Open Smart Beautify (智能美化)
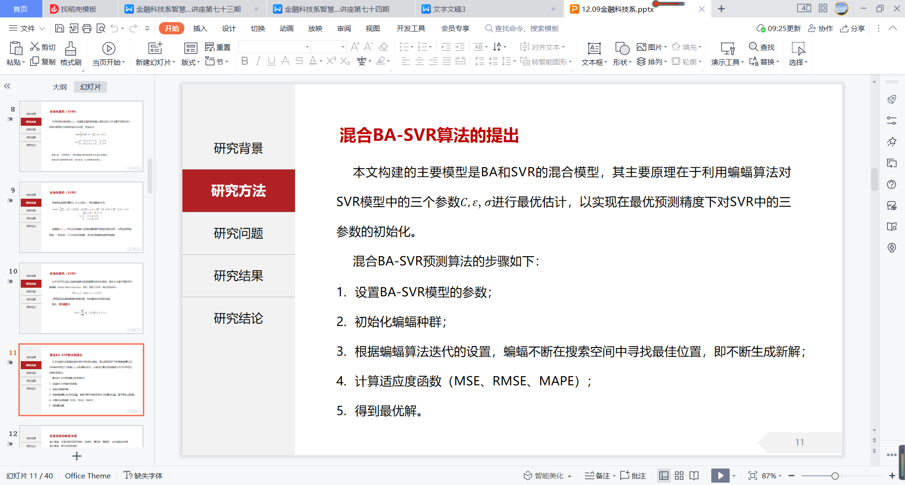 pyautogui.click(x=547, y=476)
